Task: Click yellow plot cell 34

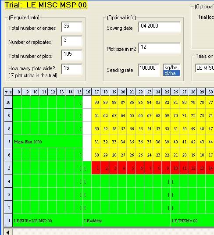Action: pos(122,142)
